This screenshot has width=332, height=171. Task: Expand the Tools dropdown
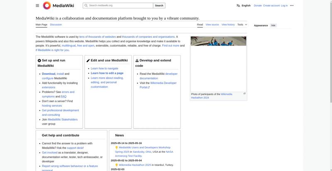[x=242, y=25]
